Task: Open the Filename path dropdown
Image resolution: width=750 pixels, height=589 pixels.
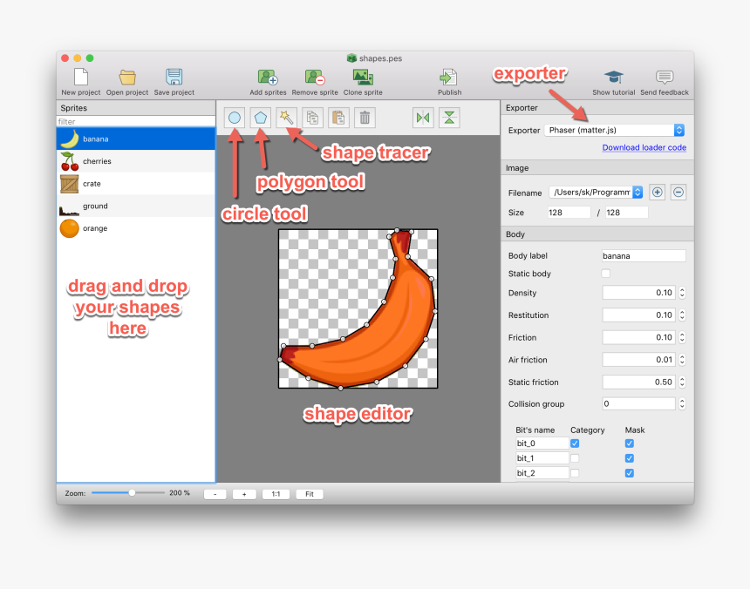Action: [596, 192]
